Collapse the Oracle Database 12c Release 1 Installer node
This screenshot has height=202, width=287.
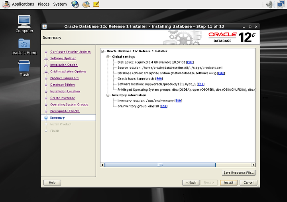pyautogui.click(x=102, y=51)
